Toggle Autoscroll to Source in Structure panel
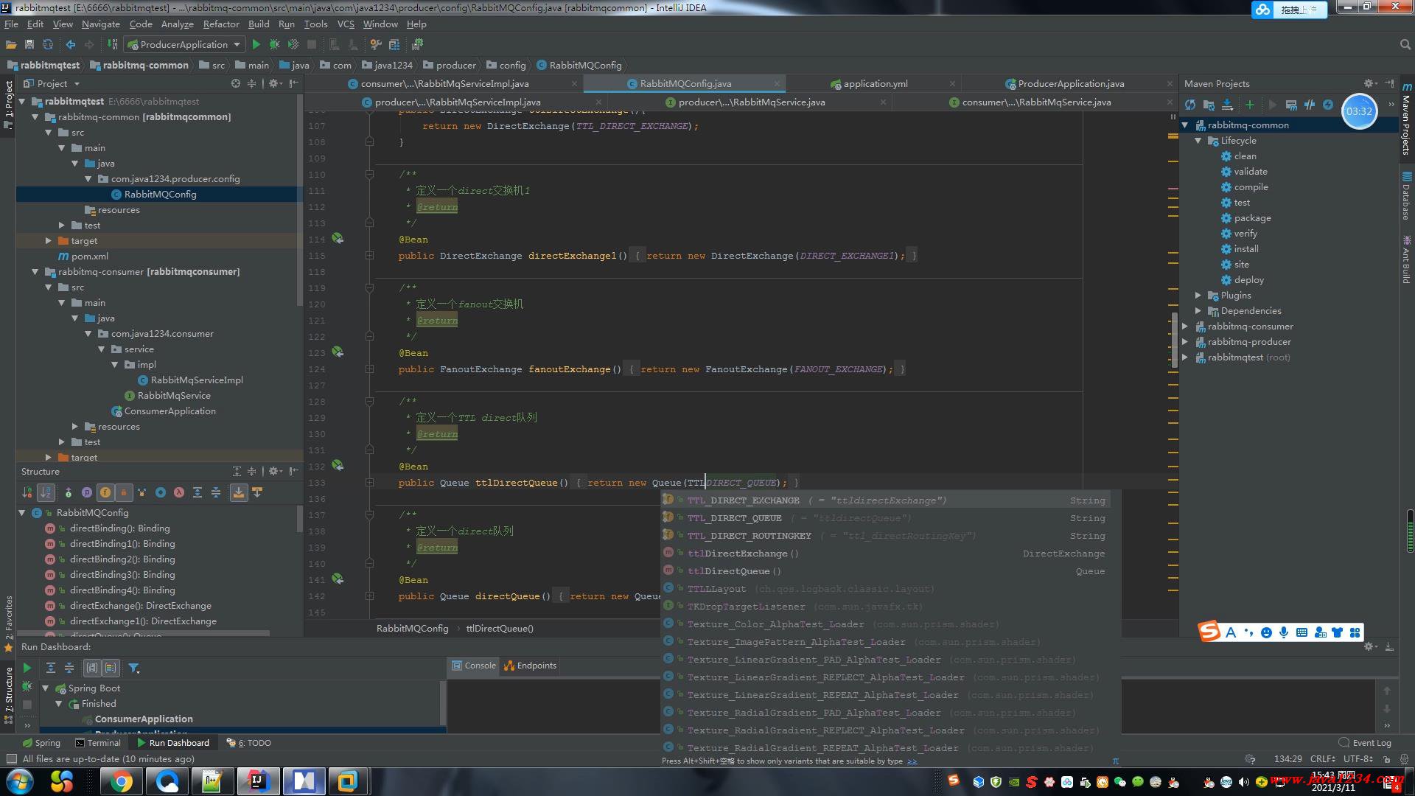Image resolution: width=1415 pixels, height=796 pixels. pos(239,492)
